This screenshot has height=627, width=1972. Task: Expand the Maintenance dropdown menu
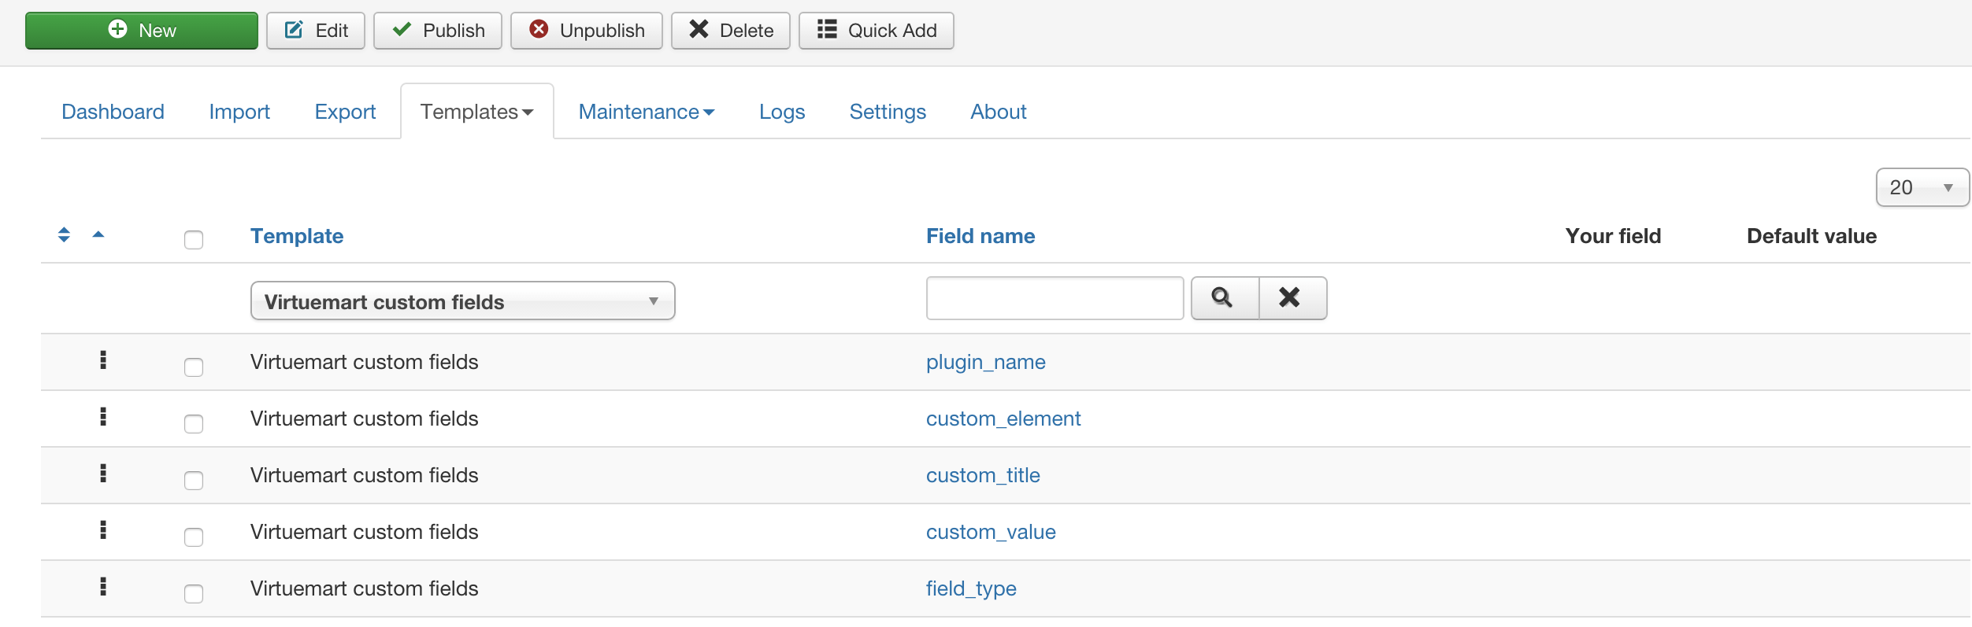647,112
